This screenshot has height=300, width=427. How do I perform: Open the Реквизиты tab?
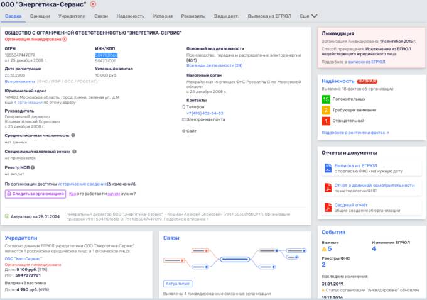pyautogui.click(x=193, y=16)
